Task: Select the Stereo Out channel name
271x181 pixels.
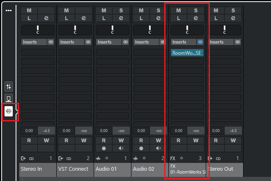Action: [225, 169]
